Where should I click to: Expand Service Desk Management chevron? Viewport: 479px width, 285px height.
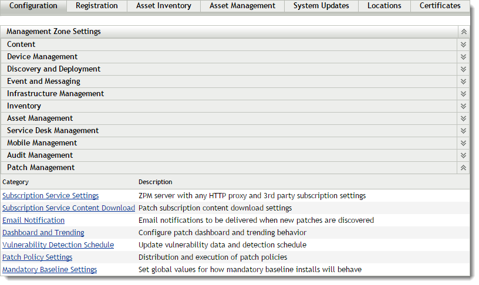[463, 131]
